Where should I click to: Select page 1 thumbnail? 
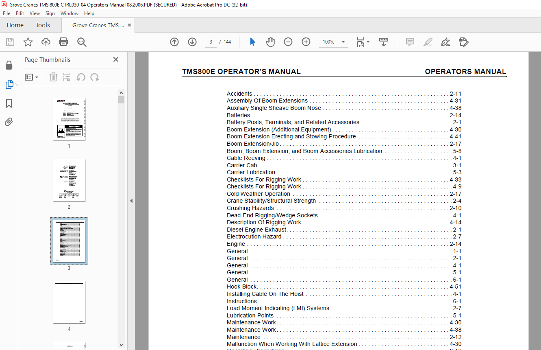69,119
